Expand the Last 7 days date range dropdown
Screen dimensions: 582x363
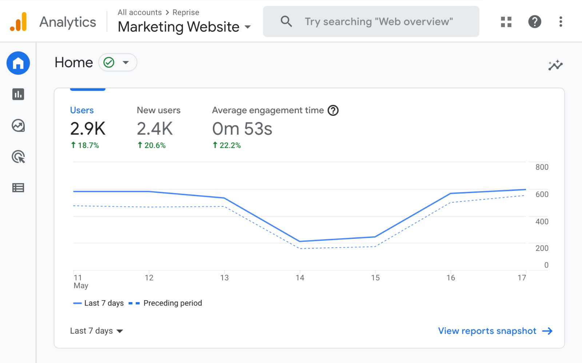click(x=96, y=331)
